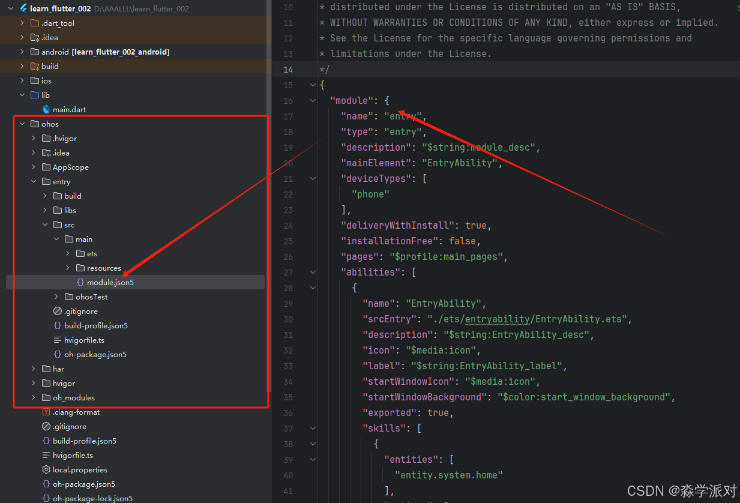Fold the "skills" array in the gutter
The image size is (740, 503).
tap(313, 429)
